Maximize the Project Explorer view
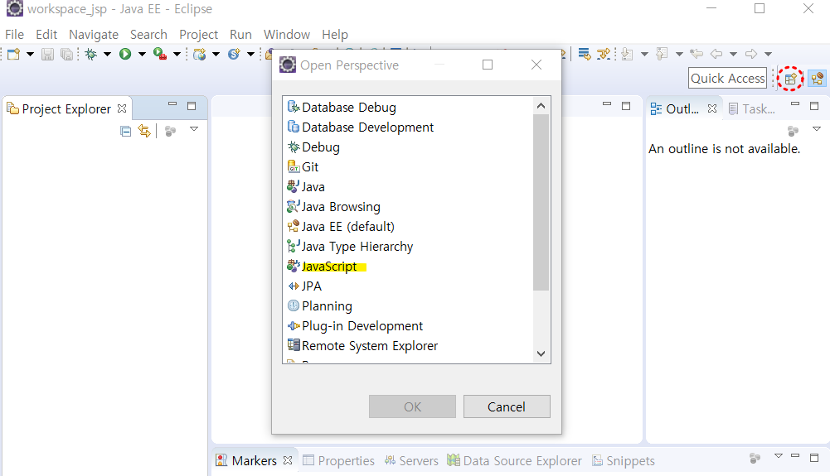This screenshot has height=476, width=830. point(192,106)
